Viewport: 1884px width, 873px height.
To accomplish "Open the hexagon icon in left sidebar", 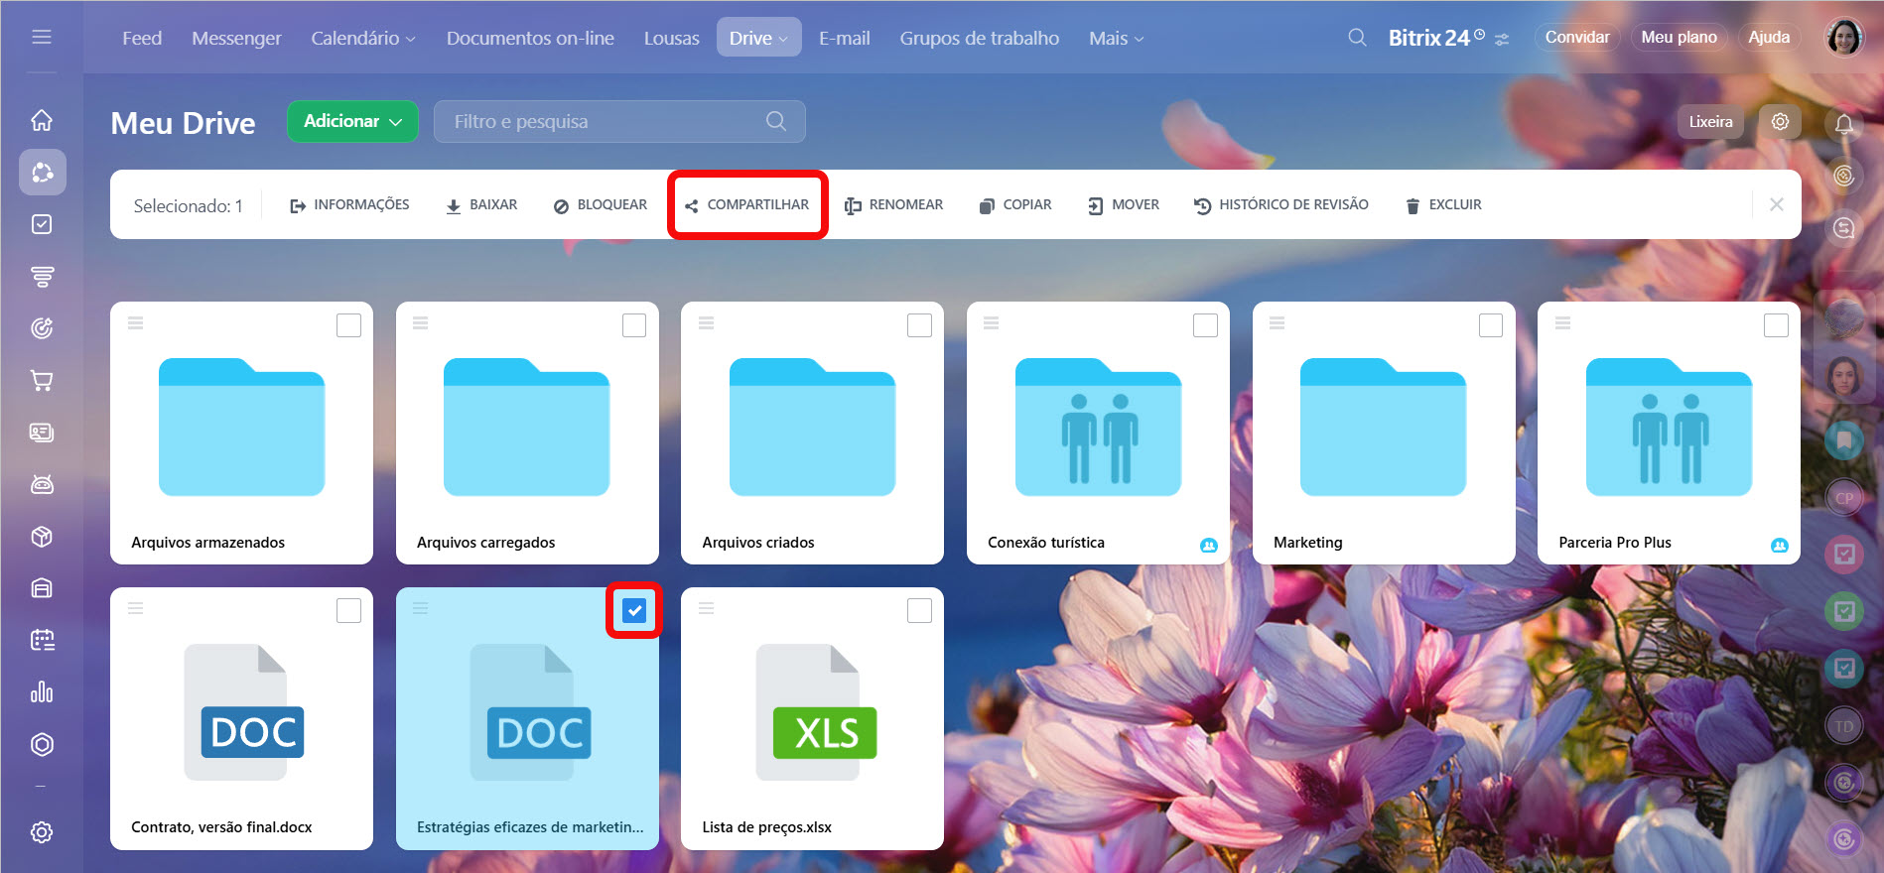I will 42,744.
